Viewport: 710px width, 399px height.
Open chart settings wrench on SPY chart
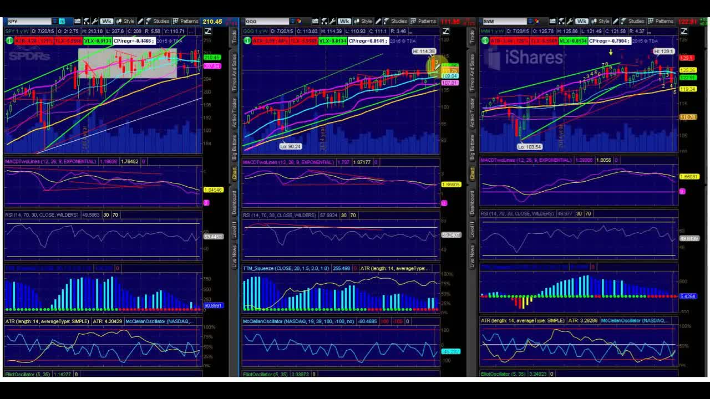(x=95, y=21)
